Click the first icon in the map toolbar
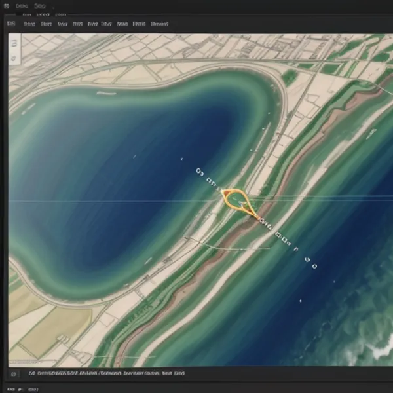Viewport: 393px width, 393px height. [11, 24]
